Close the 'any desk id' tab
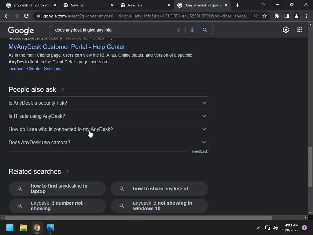Image resolution: width=313 pixels, height=235 pixels. click(x=55, y=5)
